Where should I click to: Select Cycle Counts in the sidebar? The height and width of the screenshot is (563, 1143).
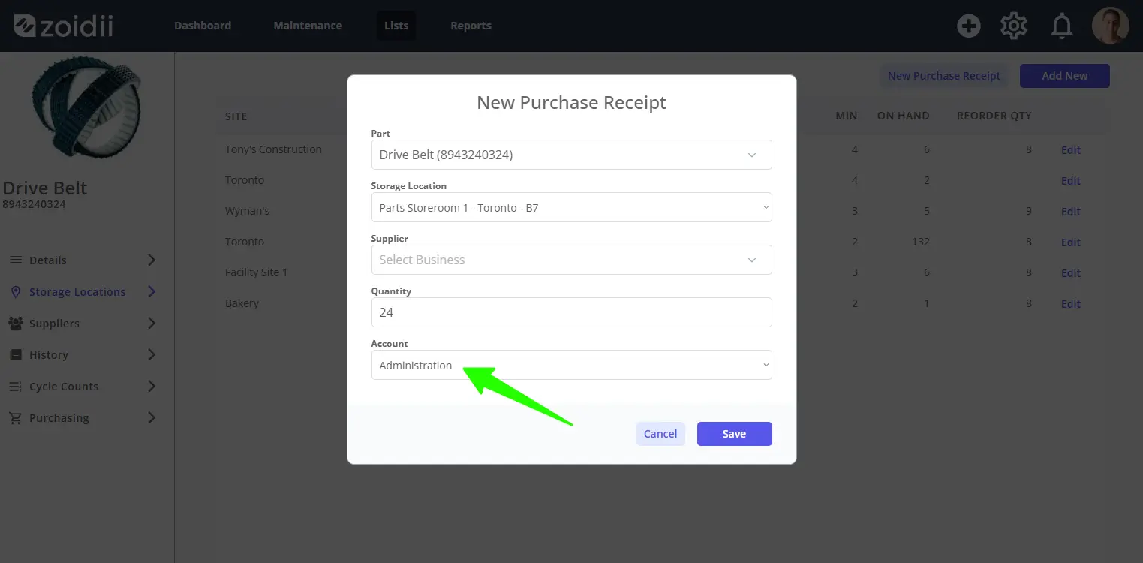[64, 387]
